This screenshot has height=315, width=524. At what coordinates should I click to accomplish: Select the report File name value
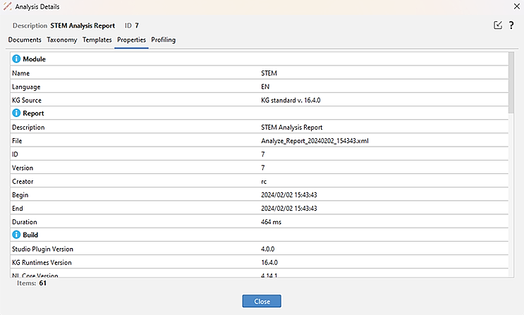315,141
